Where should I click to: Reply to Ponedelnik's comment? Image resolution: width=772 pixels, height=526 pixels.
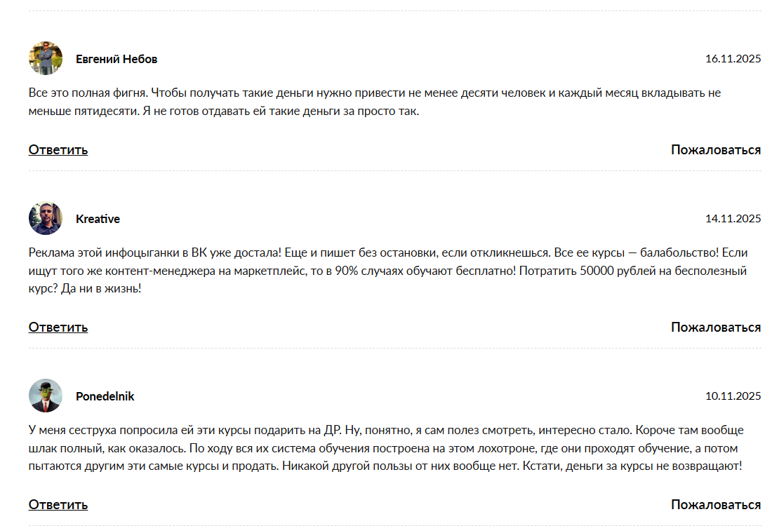58,504
